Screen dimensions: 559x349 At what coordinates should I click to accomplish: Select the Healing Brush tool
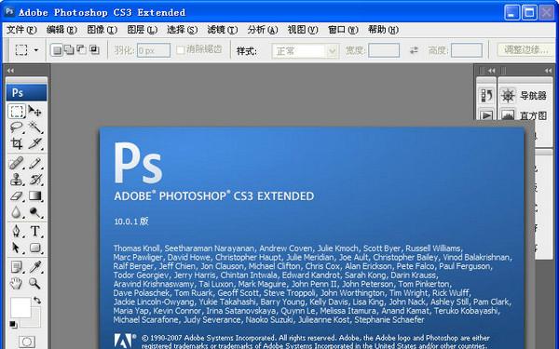coord(17,164)
